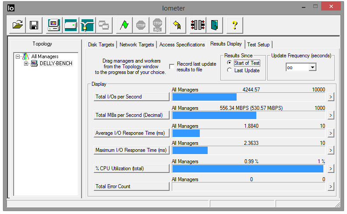Click Average I/O Response Time progress bar

[248, 133]
